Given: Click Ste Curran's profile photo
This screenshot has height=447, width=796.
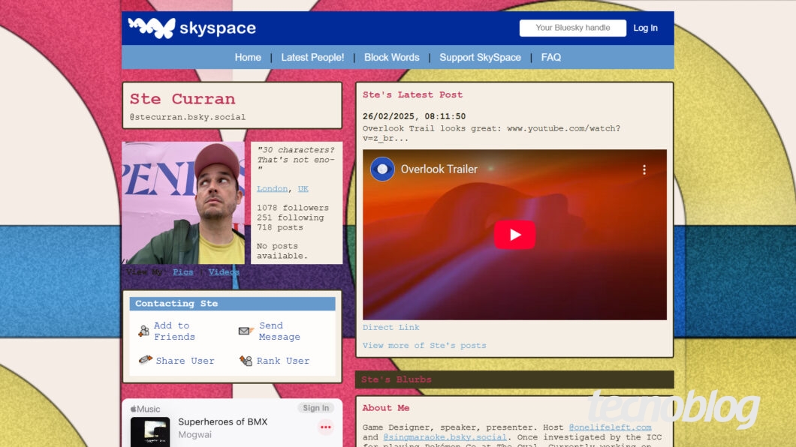Looking at the screenshot, I should [x=183, y=202].
